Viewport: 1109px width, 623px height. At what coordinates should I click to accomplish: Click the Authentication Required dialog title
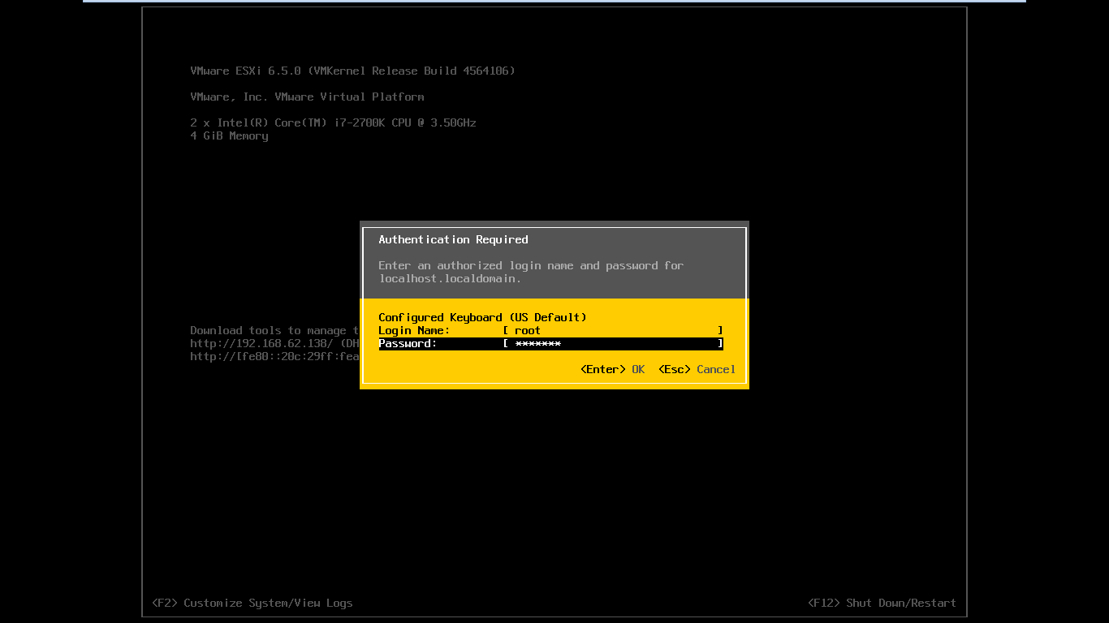pyautogui.click(x=453, y=239)
